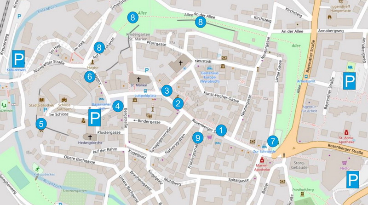
Task: Click parking sign on Bayreuther Straße
Action: point(349,81)
